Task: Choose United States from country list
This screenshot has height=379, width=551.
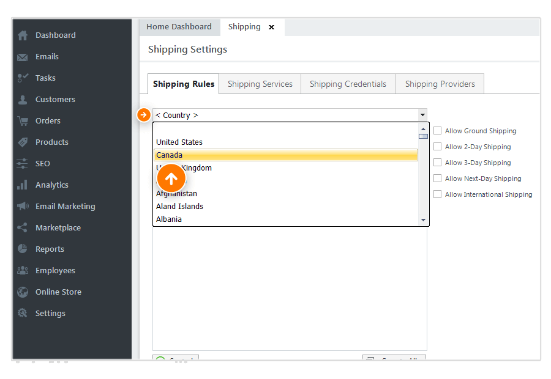Action: (x=286, y=142)
